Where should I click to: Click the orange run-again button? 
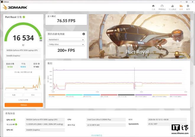coord(24,105)
